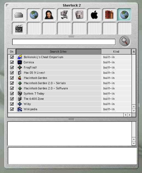Click the sites list scroll down arrow
Image resolution: width=142 pixels, height=173 pixels.
coord(134,111)
